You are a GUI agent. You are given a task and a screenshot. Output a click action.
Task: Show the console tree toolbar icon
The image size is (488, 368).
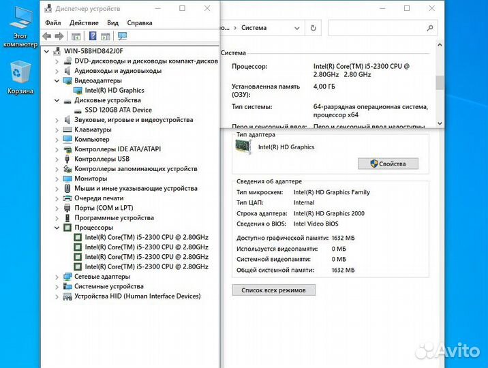pos(76,36)
